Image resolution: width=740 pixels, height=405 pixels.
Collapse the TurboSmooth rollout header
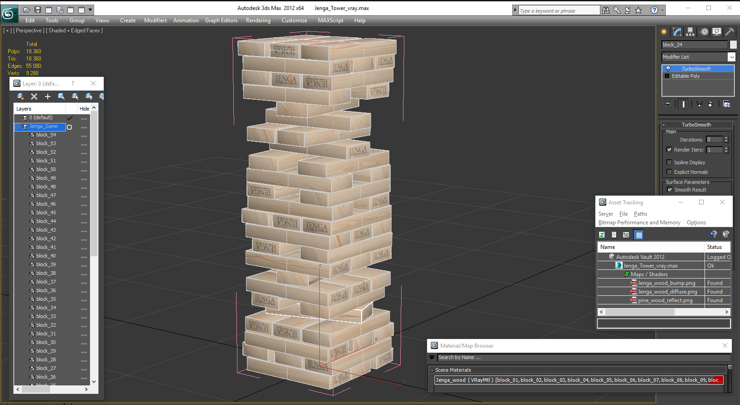coord(696,125)
